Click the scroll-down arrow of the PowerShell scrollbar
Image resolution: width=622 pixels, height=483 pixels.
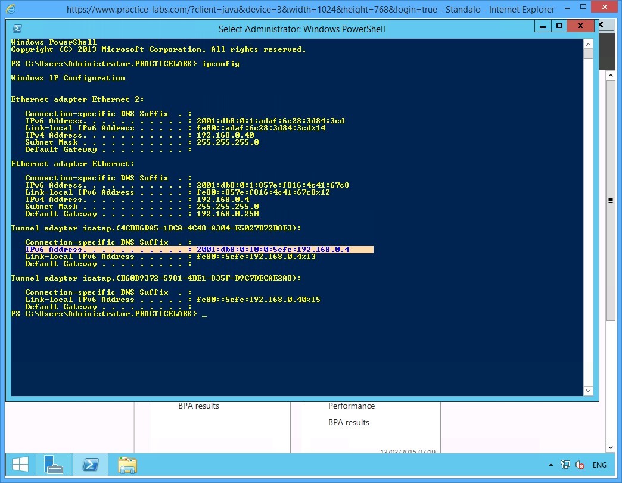588,391
